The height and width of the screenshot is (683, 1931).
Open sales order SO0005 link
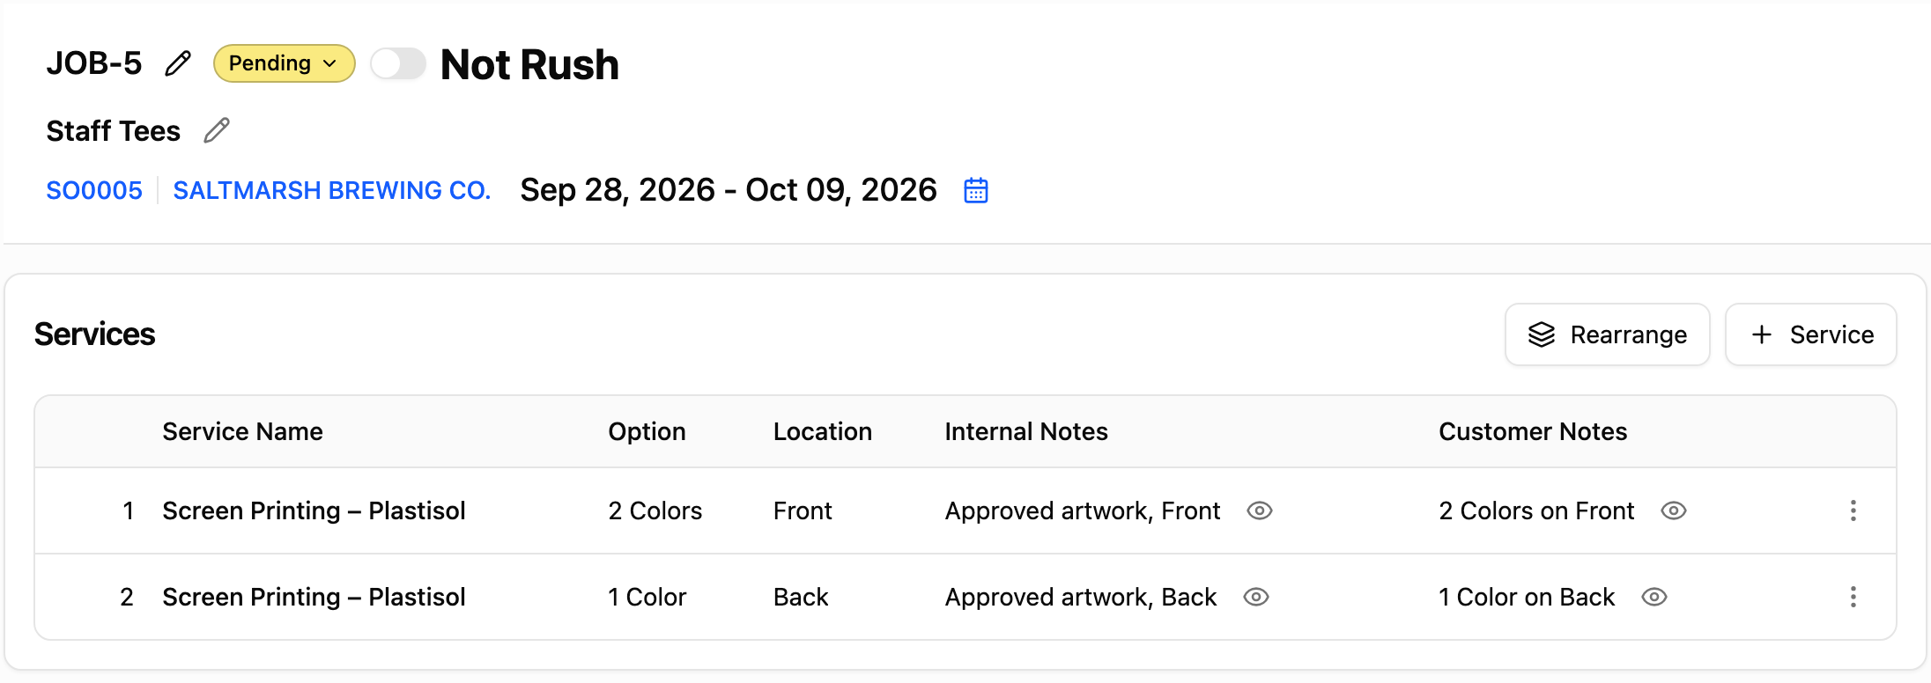(x=94, y=190)
